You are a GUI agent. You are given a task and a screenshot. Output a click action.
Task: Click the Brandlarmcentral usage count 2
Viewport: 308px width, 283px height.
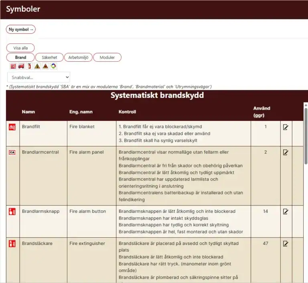click(x=265, y=152)
